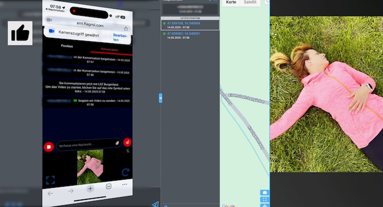Switch camera with the rotate icon
Screen dimensions: 383x207
125,172
